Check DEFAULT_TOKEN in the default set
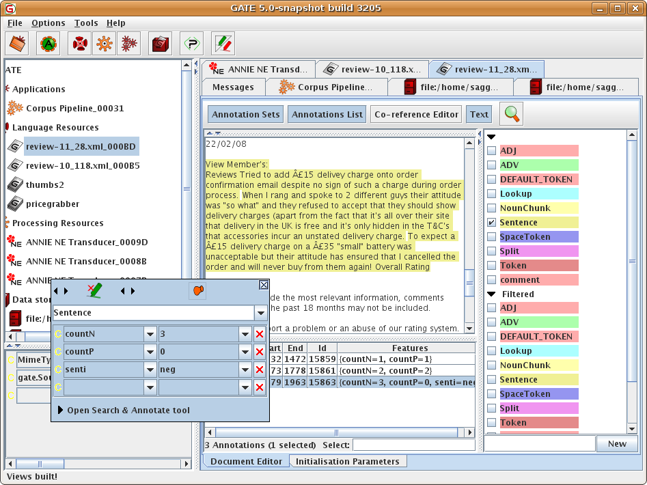Screen dimensions: 647x485 click(x=491, y=180)
